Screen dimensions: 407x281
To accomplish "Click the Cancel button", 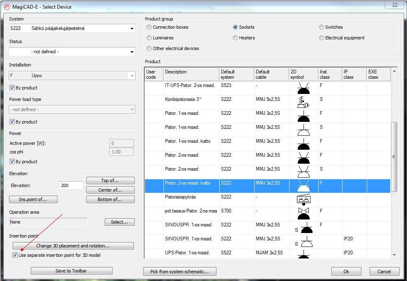I will tap(384, 272).
